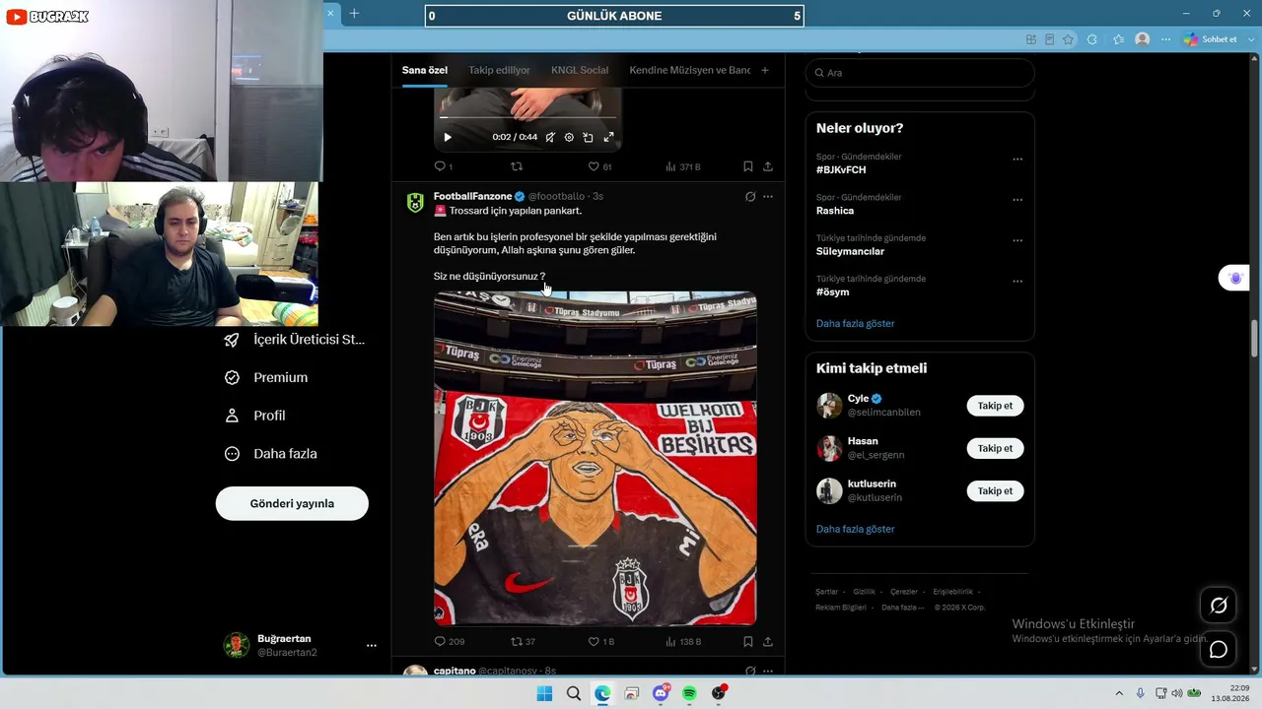Click the Gönderi yayınla button

tap(292, 503)
